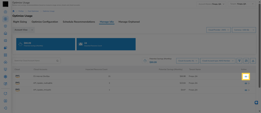Expand the API_Update_mu0vq64e row chevron

249,83
